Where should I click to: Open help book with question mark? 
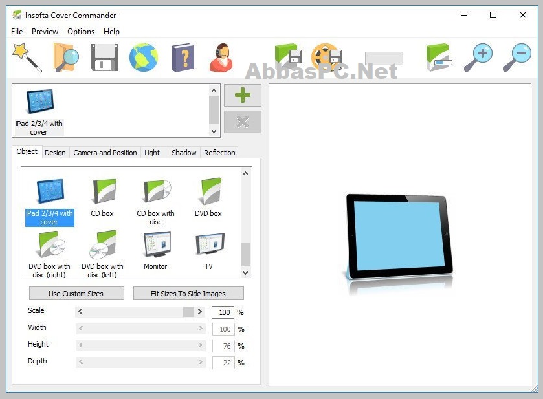(183, 58)
